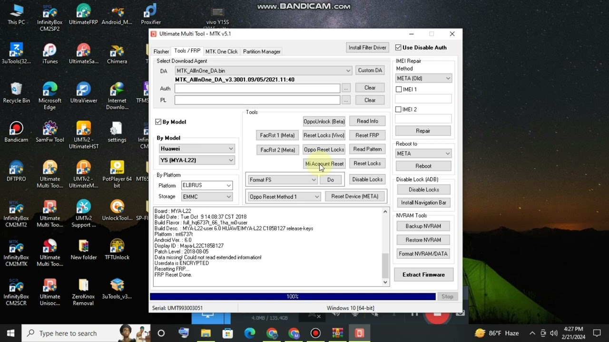Click the OppoUnlock (Beta) button

coord(324,122)
